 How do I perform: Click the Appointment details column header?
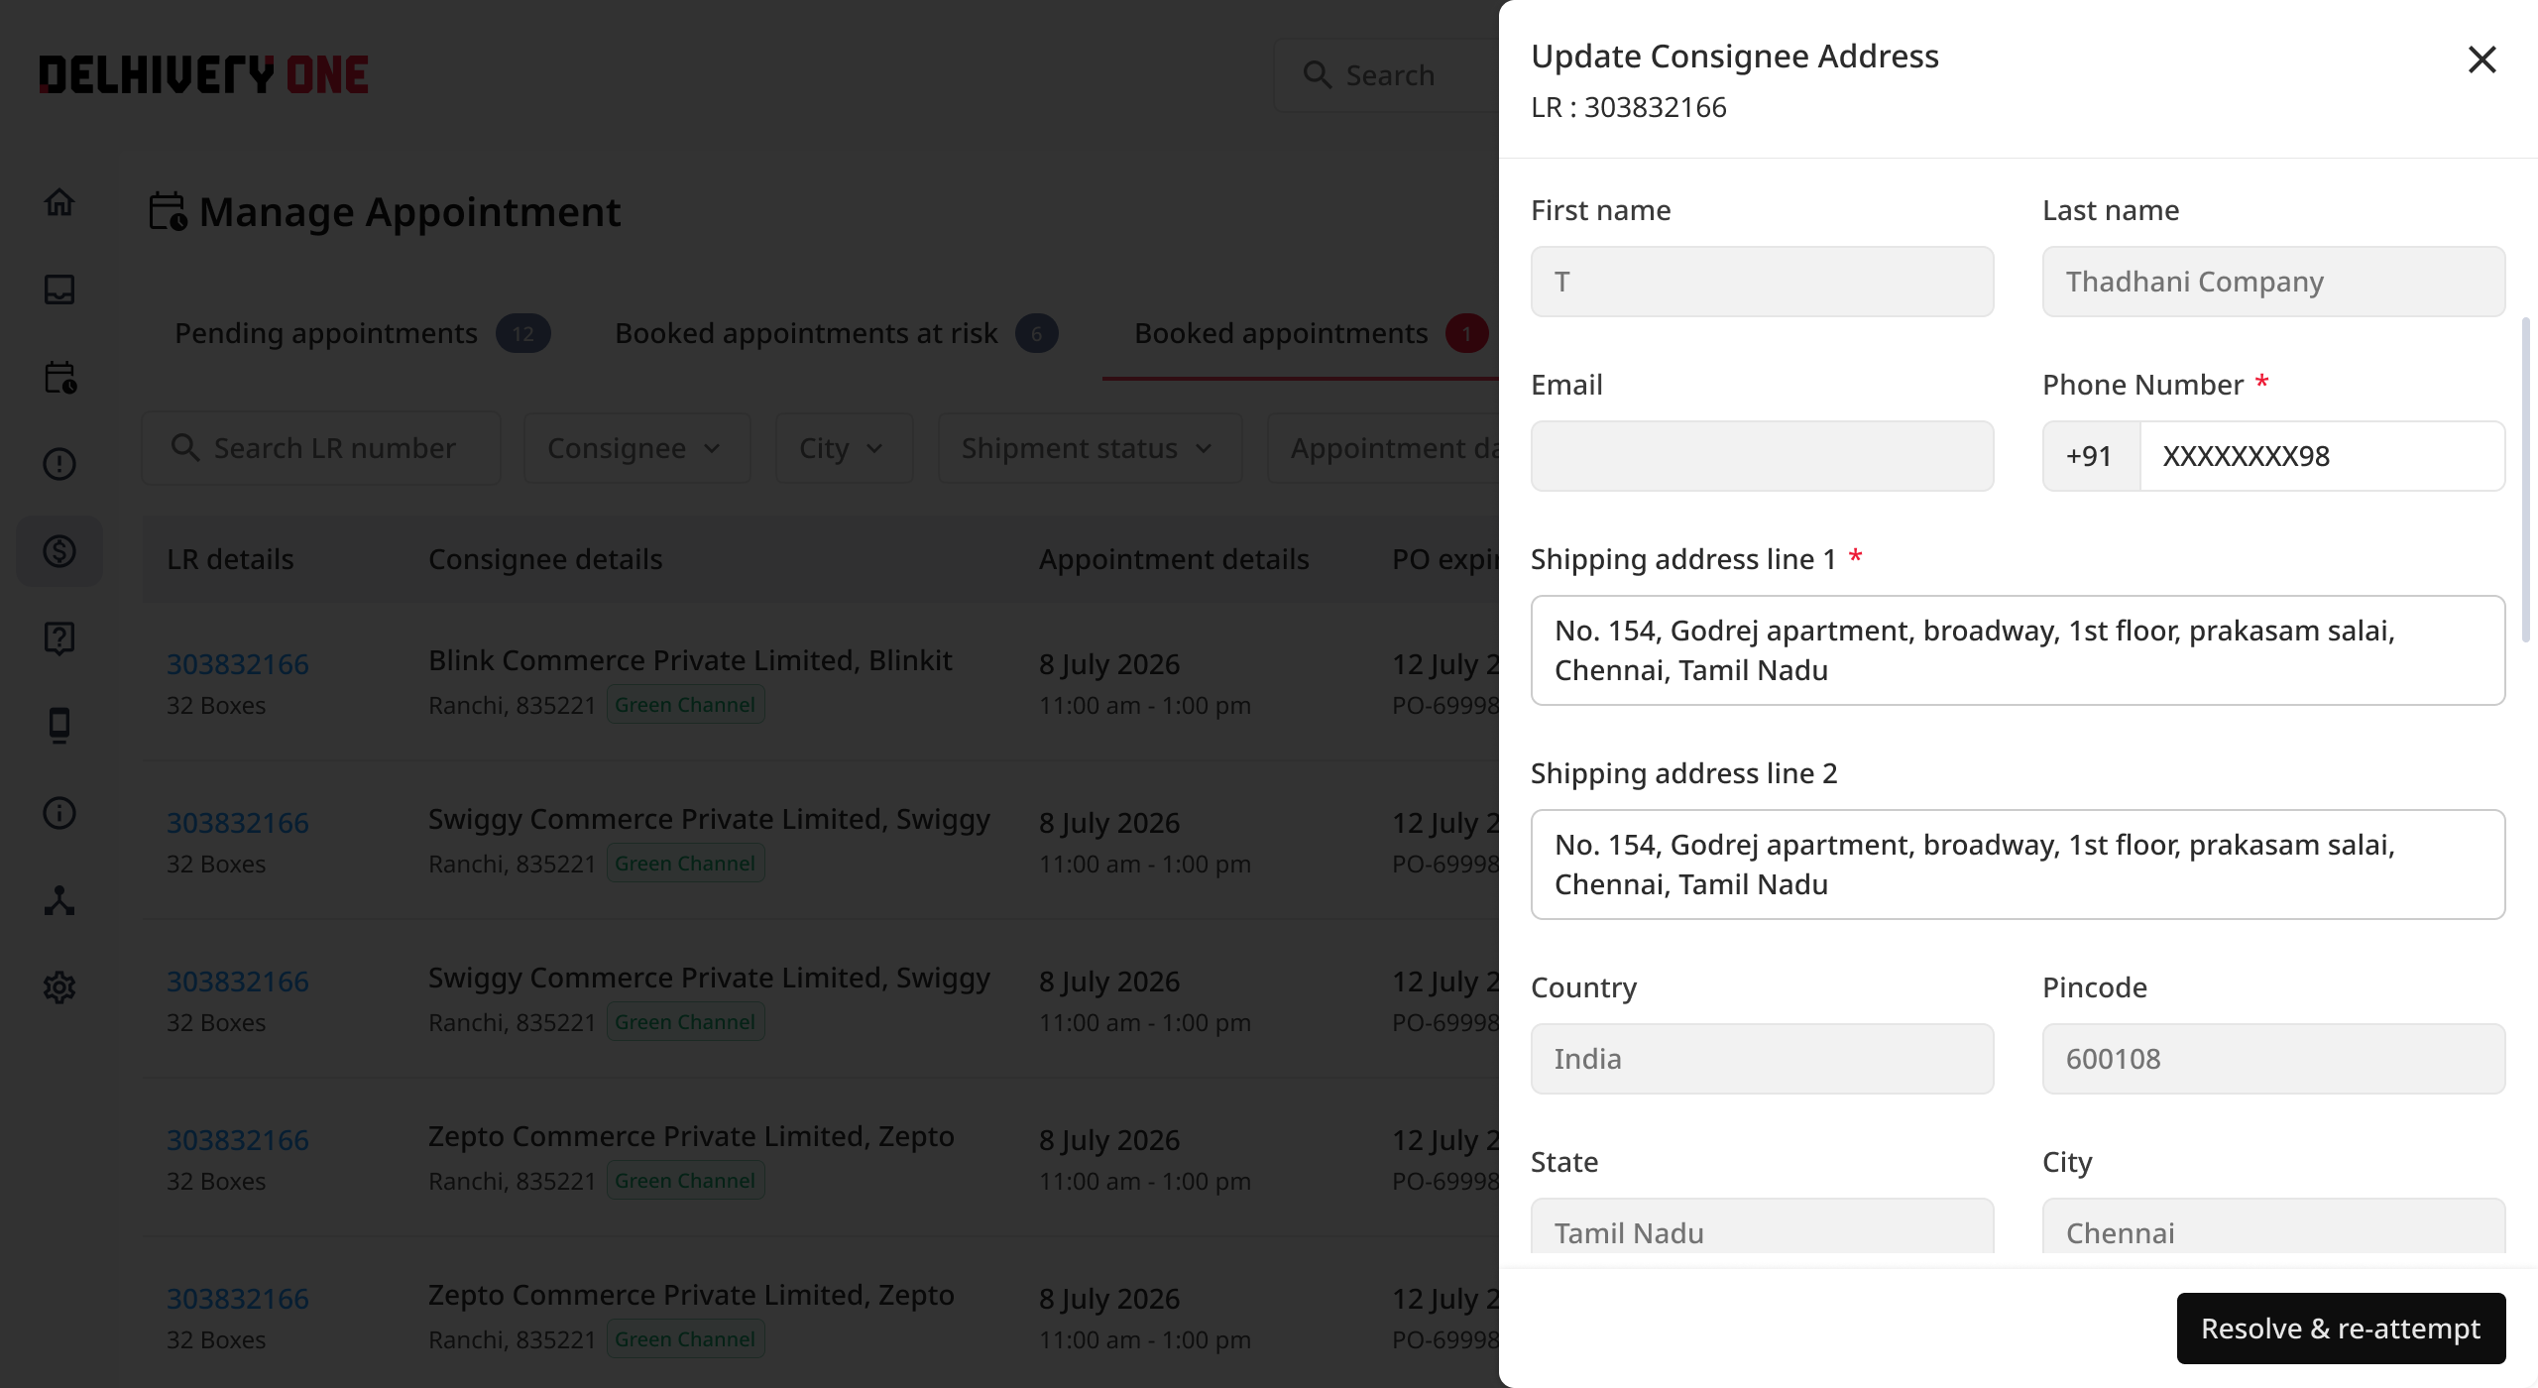coord(1174,559)
